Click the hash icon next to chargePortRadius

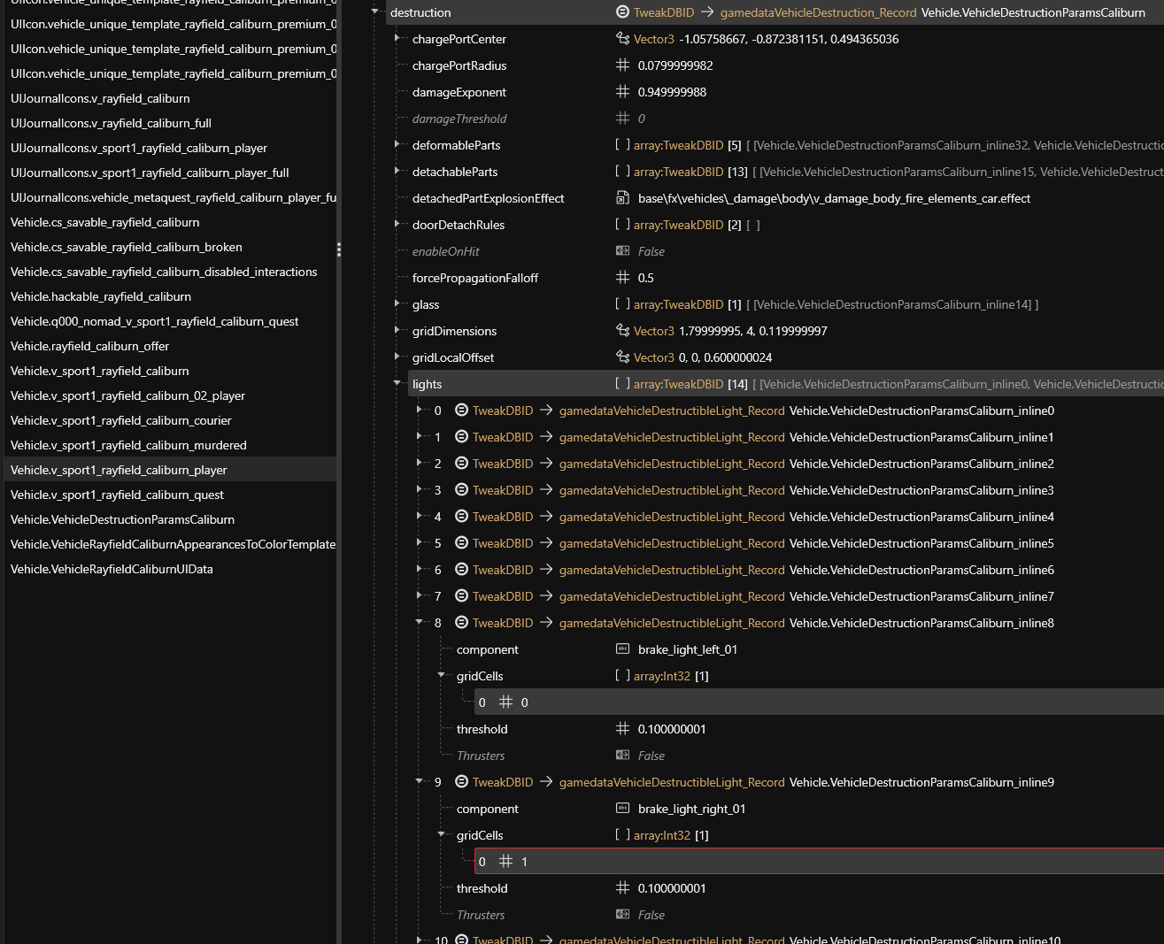point(622,65)
